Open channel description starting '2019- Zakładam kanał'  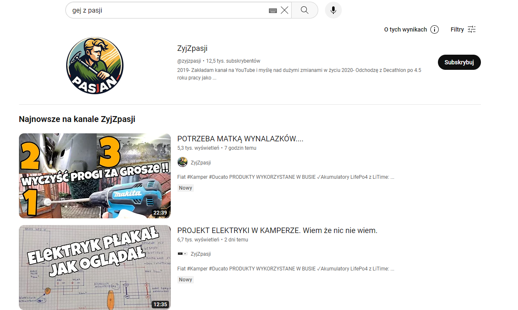pyautogui.click(x=299, y=74)
